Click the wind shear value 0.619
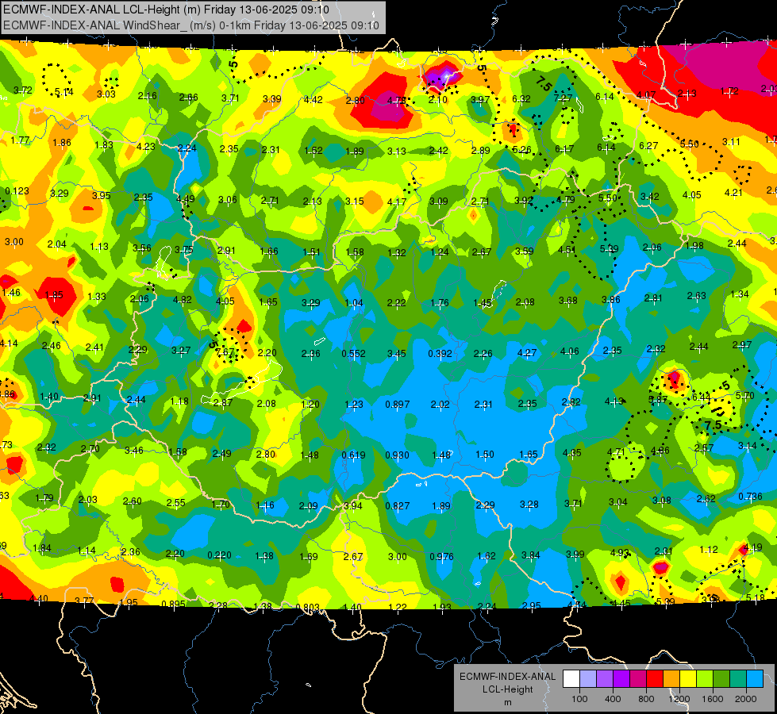 pos(353,455)
